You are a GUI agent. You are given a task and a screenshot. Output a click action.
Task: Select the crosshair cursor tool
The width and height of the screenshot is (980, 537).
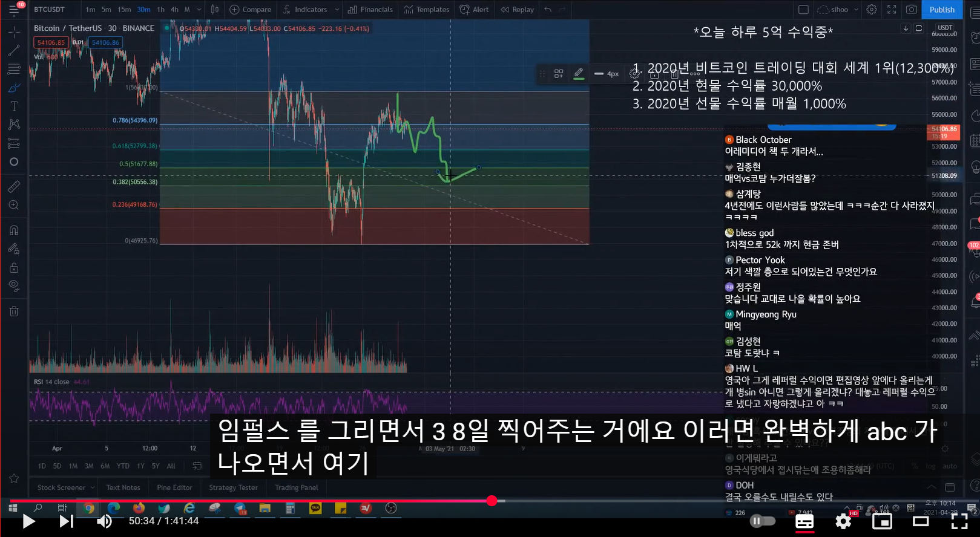tap(14, 31)
